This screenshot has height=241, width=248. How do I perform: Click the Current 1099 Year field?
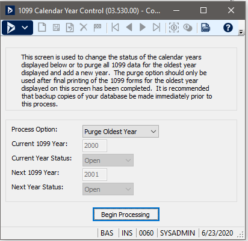(x=95, y=145)
